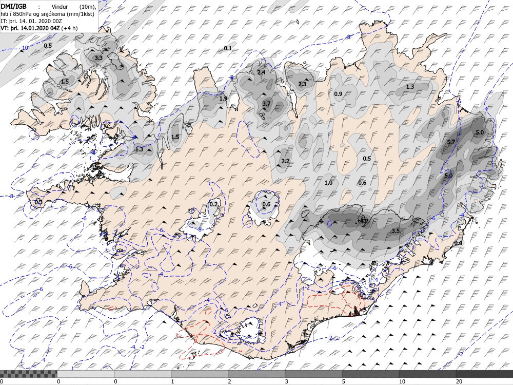Click the checkered legend swatch
513x385 pixels.
click(28, 374)
